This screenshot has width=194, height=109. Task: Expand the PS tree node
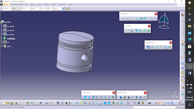1,42
